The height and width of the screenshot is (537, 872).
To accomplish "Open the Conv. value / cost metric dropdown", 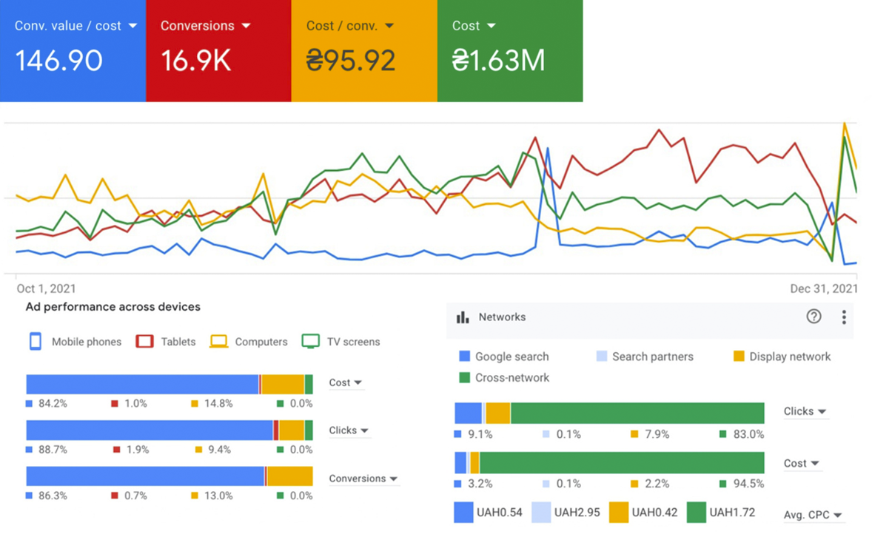I will click(133, 26).
